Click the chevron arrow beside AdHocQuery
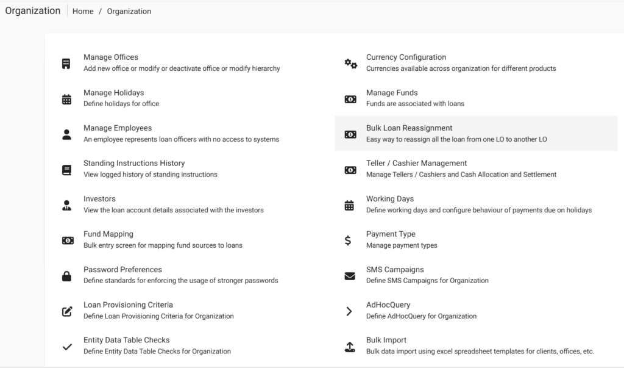Viewport: 624px width, 368px height. pyautogui.click(x=349, y=311)
